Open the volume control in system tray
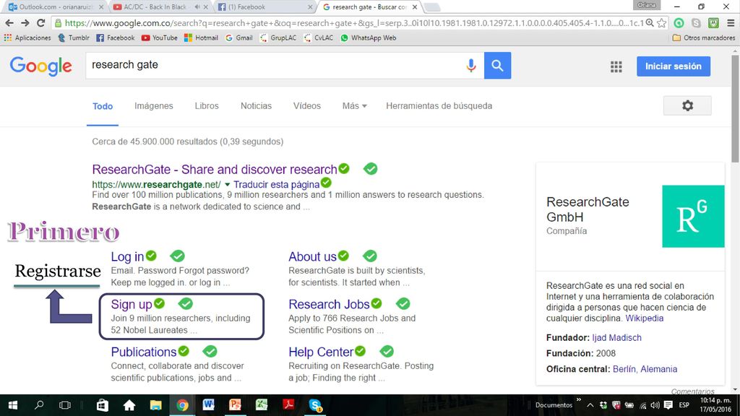The image size is (740, 416). coord(655,405)
